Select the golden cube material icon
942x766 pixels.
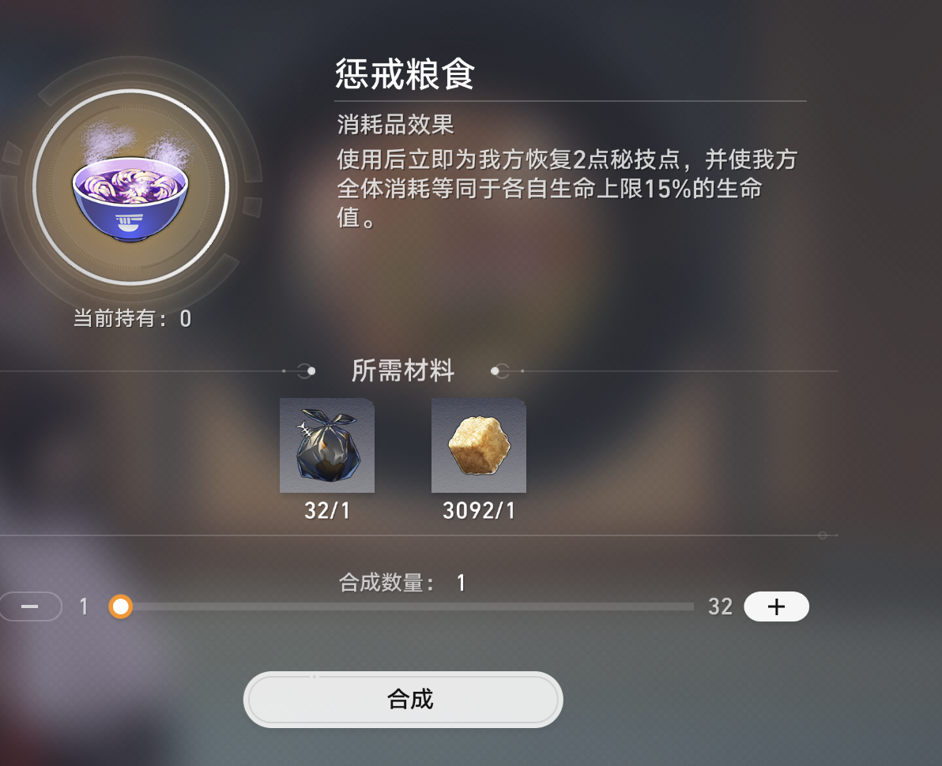(479, 445)
